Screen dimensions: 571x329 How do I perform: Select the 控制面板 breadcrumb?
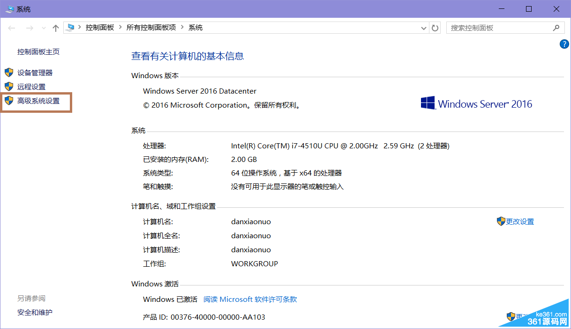pyautogui.click(x=100, y=28)
